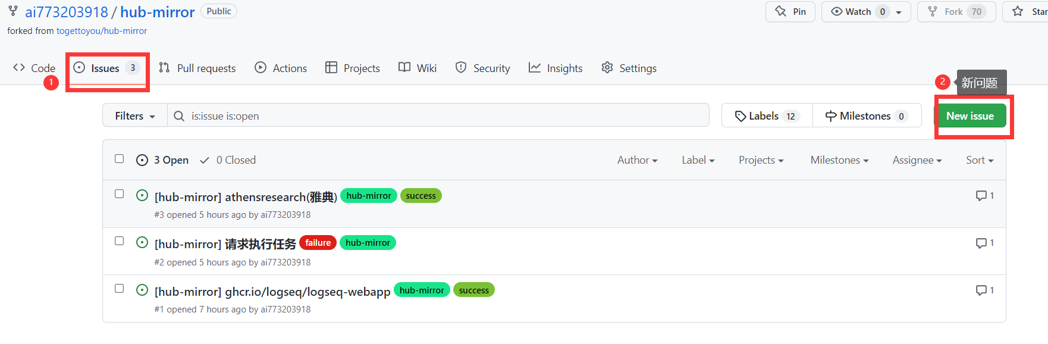This screenshot has height=344, width=1048.
Task: Open the Actions tab
Action: click(281, 68)
